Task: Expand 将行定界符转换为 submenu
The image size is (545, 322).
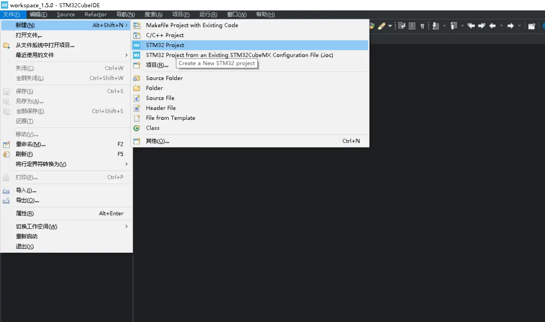Action: [x=66, y=164]
